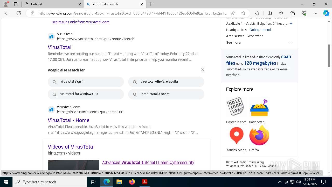Open volume control in tray
The width and height of the screenshot is (332, 187).
click(x=299, y=182)
